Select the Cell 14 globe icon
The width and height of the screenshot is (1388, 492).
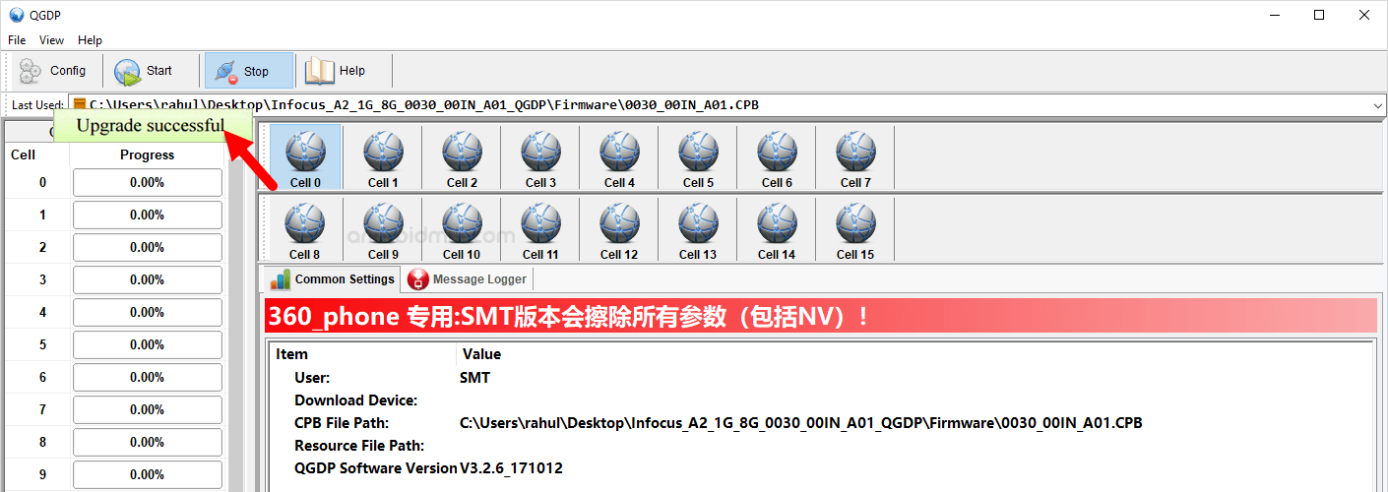(777, 223)
